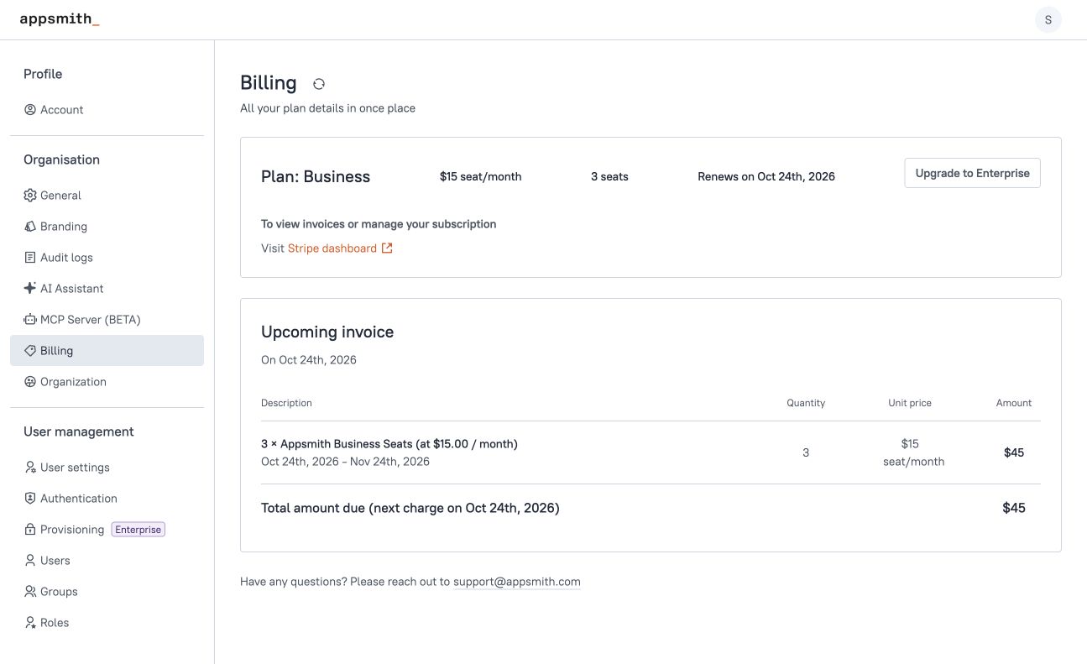Screen dimensions: 1087x664
Task: Click the 'Profile' section heading
Action: [43, 74]
